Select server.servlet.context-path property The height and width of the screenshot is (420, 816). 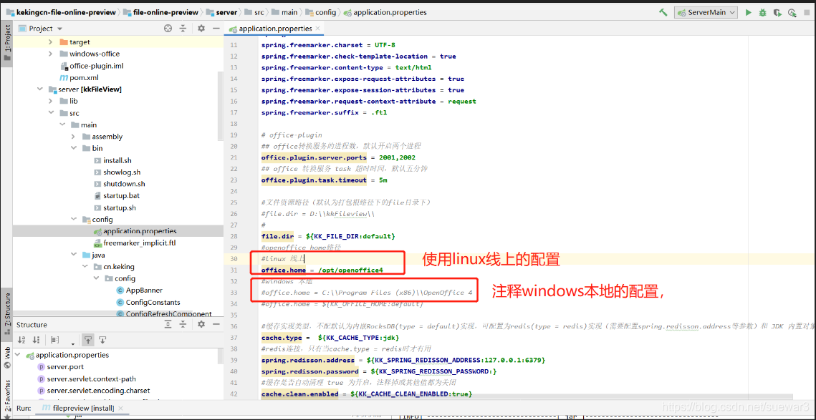87,379
